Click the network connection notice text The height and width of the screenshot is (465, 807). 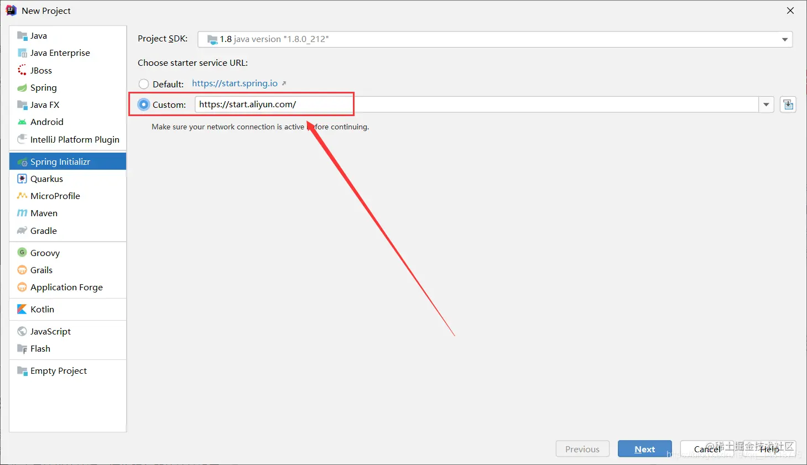click(260, 127)
